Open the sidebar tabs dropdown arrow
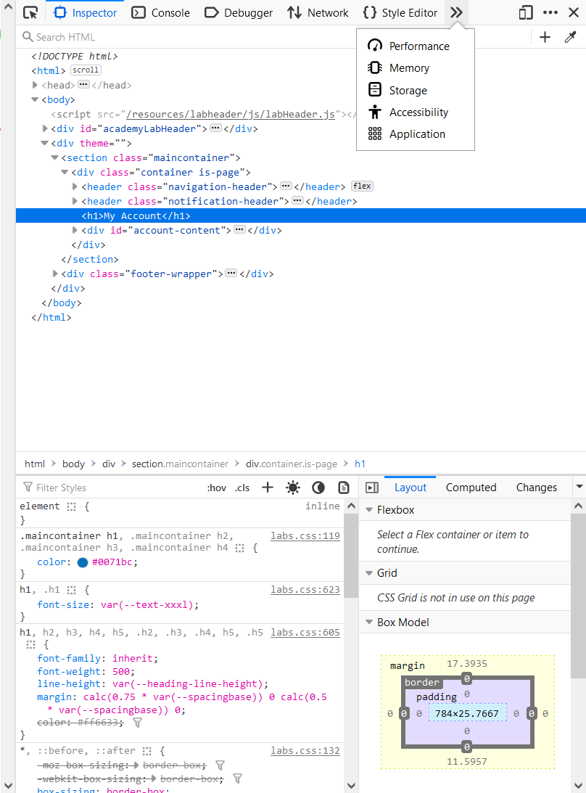 (x=579, y=487)
